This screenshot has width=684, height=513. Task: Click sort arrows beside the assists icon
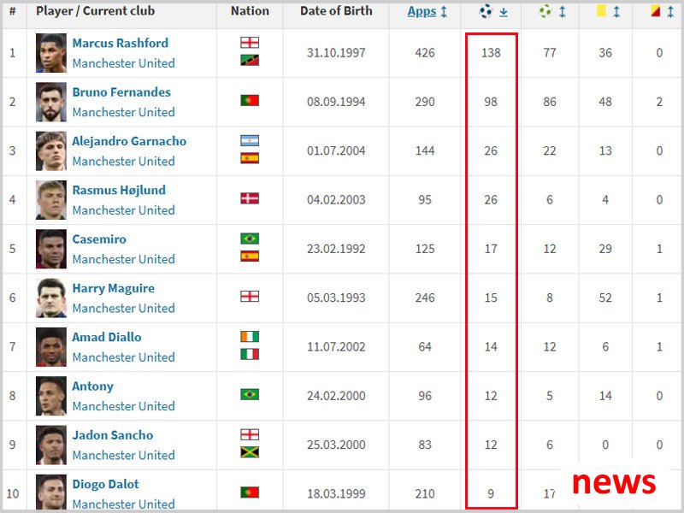click(x=563, y=12)
